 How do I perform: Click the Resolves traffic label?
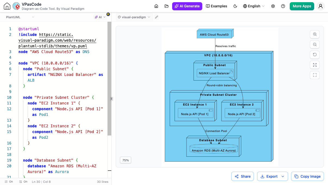(x=226, y=46)
